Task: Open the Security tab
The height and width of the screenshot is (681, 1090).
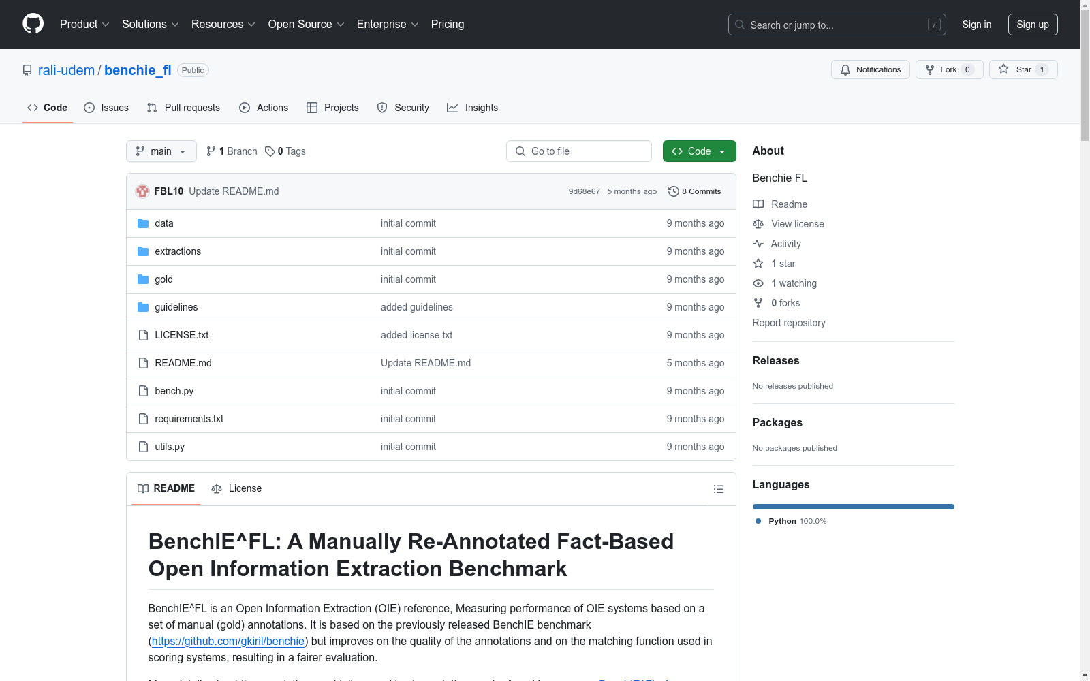Action: click(403, 108)
